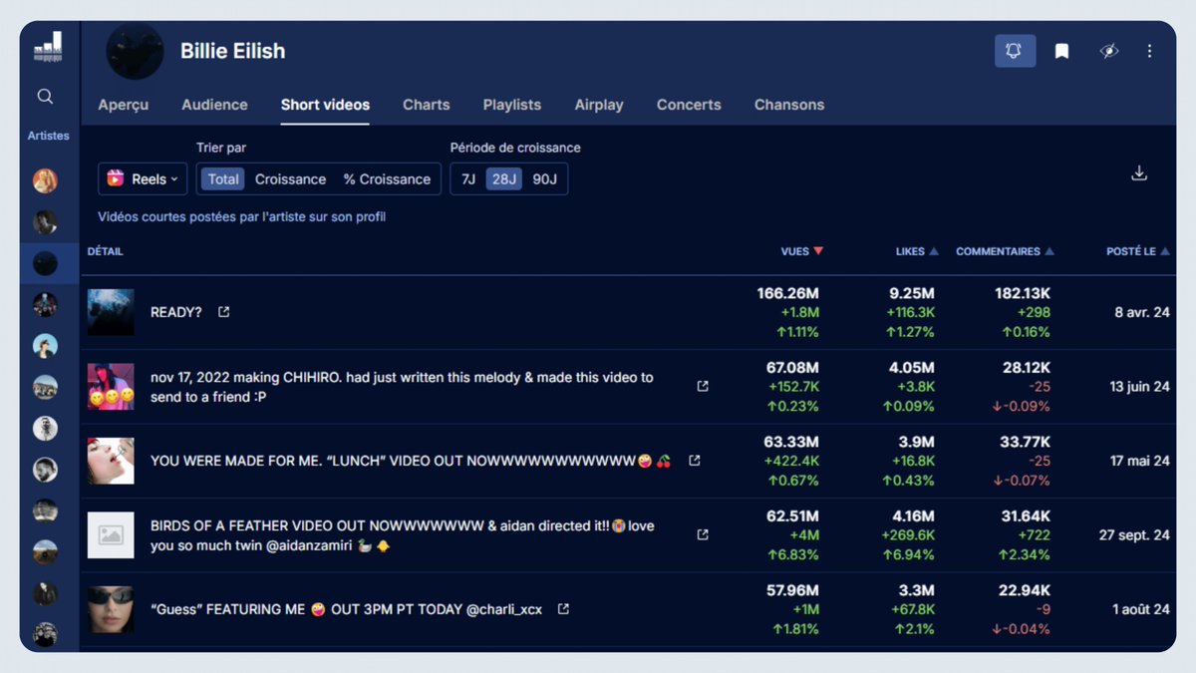
Task: Toggle the crossed-eye visibility icon
Action: point(1109,51)
